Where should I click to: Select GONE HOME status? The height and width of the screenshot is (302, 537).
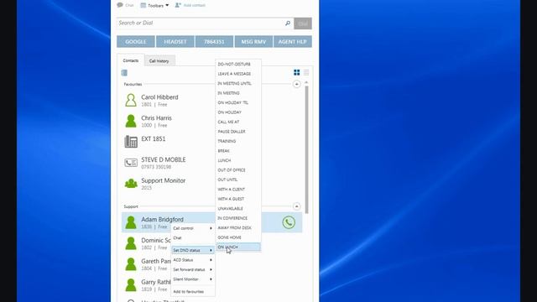(x=238, y=237)
